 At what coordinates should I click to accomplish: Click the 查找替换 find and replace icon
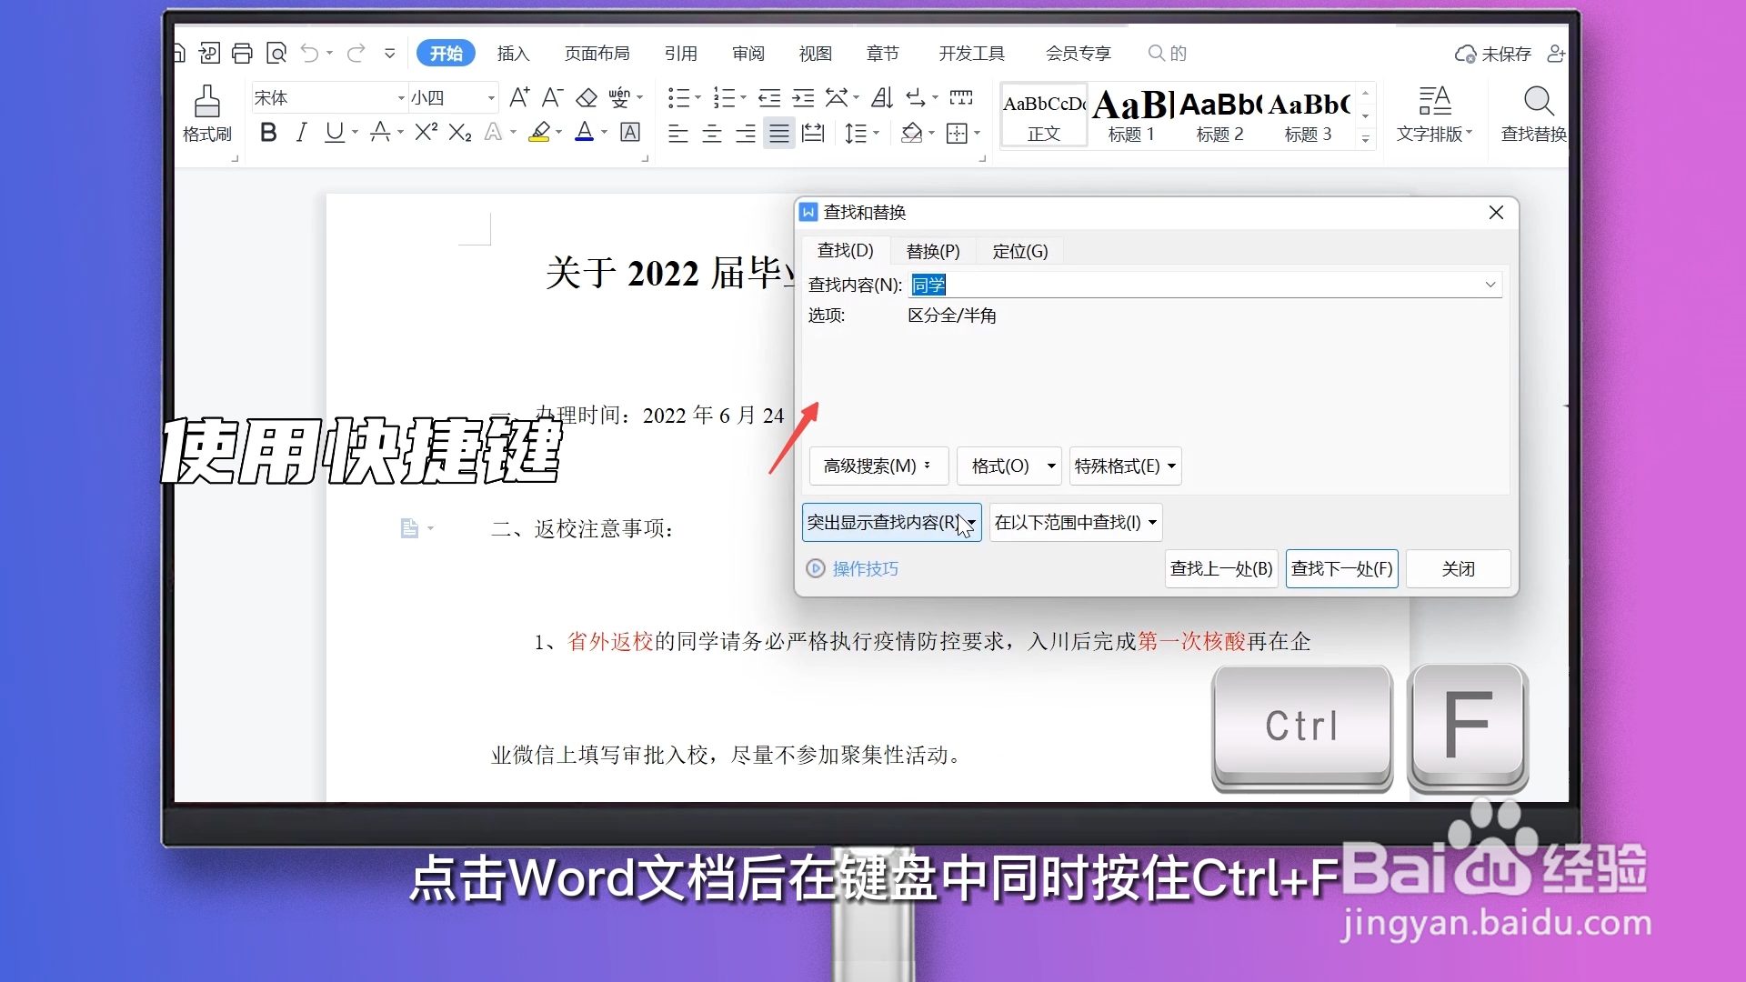1537,114
